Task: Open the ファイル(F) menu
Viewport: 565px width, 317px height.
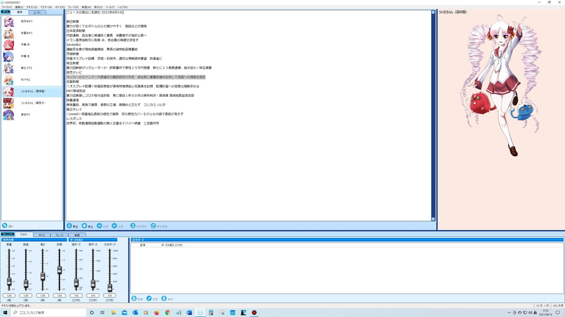Action: click(6, 7)
